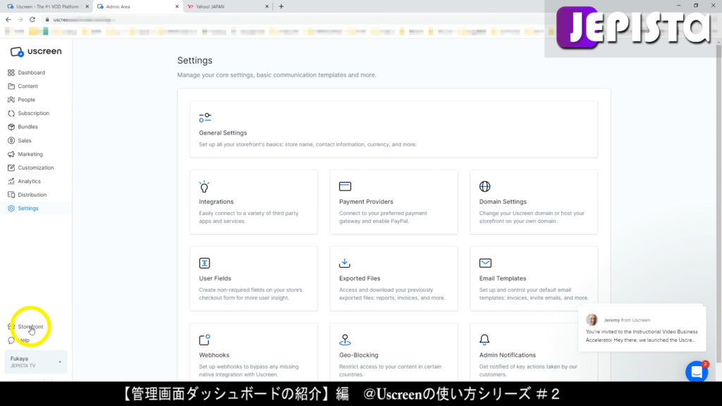Close the Yahoo! JAPAN tab
Screen dimensions: 722x406
tap(267, 6)
